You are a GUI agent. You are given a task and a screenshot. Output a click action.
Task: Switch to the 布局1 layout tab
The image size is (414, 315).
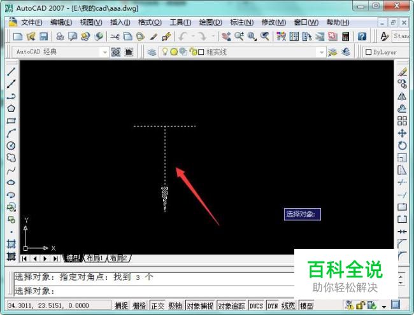[x=94, y=258]
